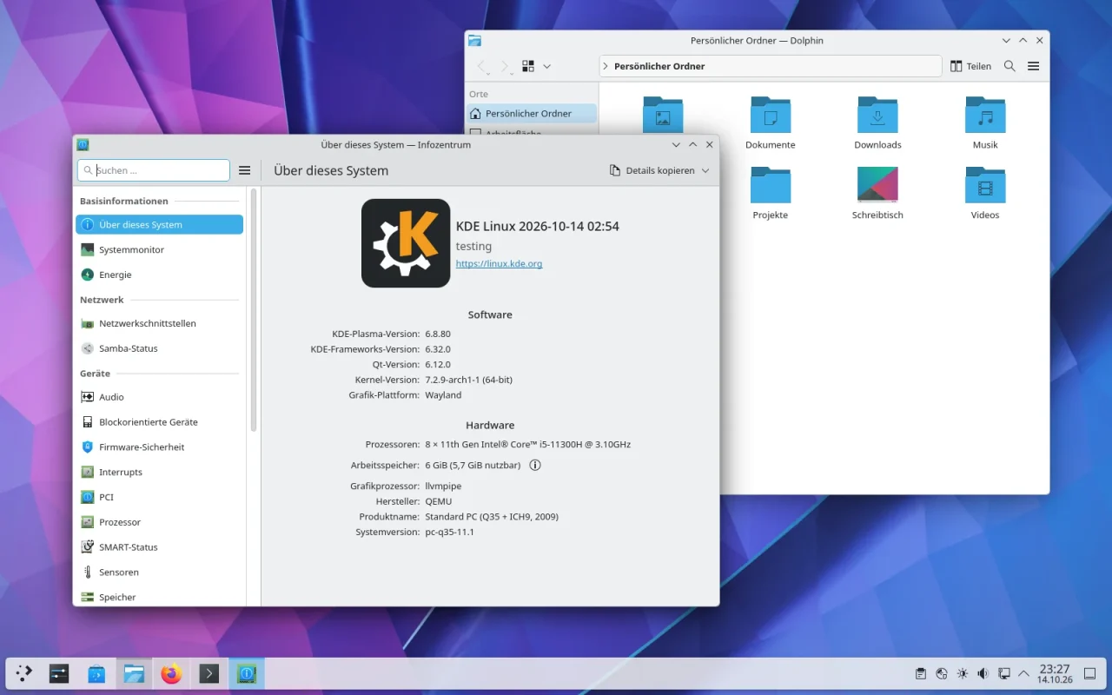This screenshot has height=695, width=1112.
Task: Open the PCI information page
Action: tap(159, 497)
